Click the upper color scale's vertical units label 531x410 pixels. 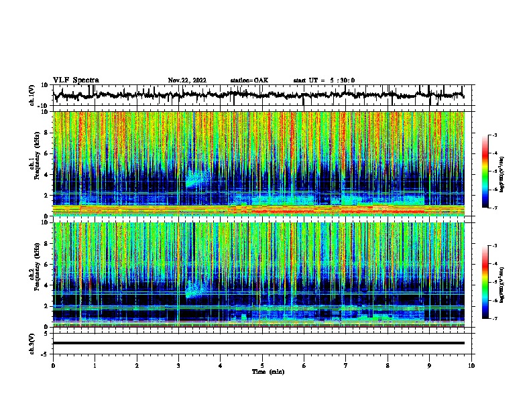502,174
